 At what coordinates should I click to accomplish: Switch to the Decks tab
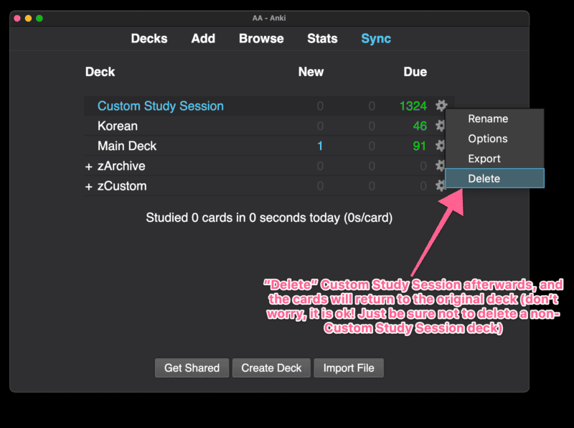pyautogui.click(x=149, y=39)
